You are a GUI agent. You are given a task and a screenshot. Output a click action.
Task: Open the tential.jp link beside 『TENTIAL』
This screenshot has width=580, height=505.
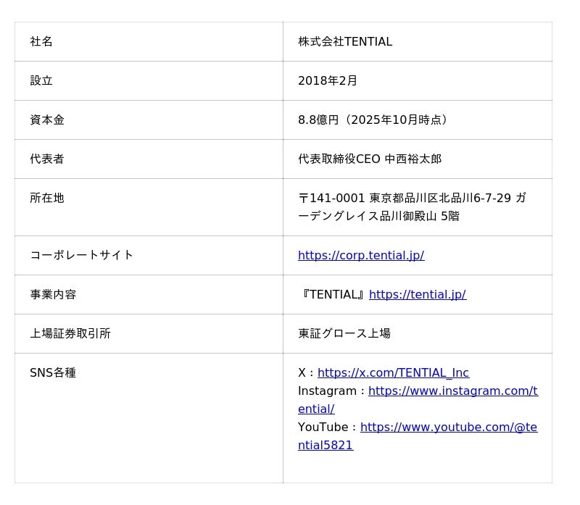[418, 294]
